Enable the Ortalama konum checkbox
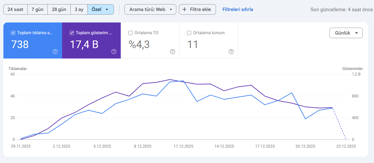374x163 pixels. click(189, 33)
